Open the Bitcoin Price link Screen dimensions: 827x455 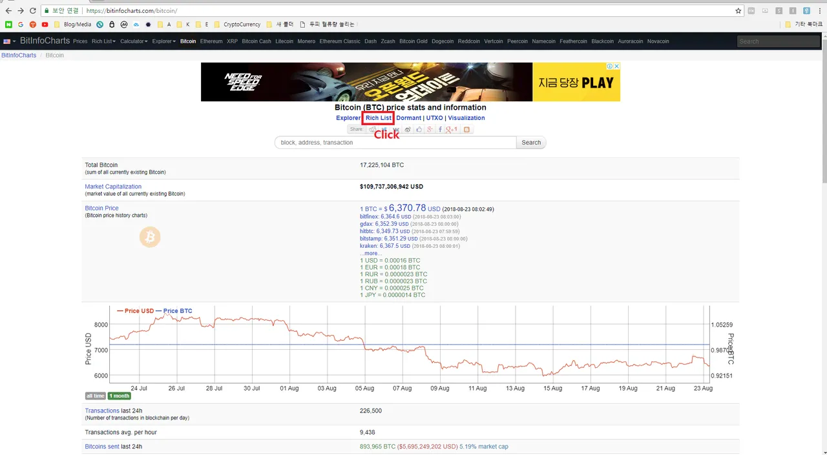102,208
